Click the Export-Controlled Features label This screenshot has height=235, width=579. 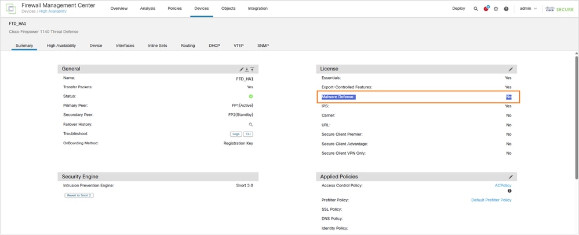pos(347,87)
